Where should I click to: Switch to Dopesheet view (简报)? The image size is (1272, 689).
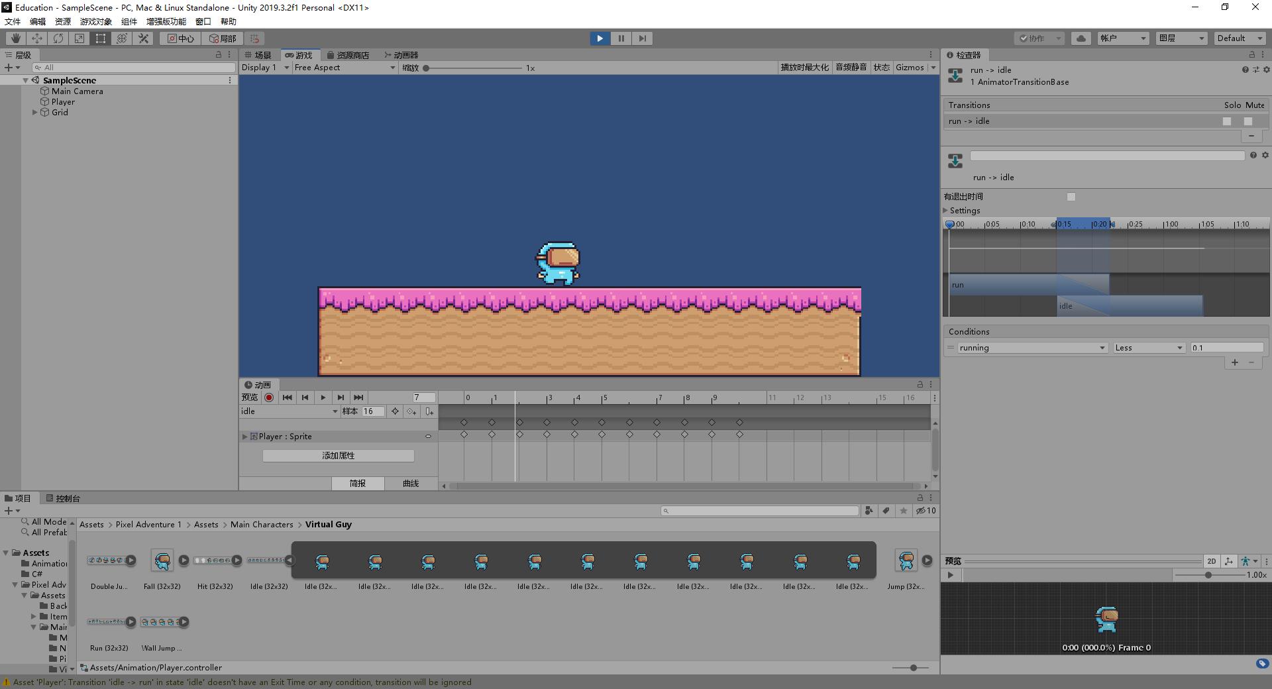point(358,484)
